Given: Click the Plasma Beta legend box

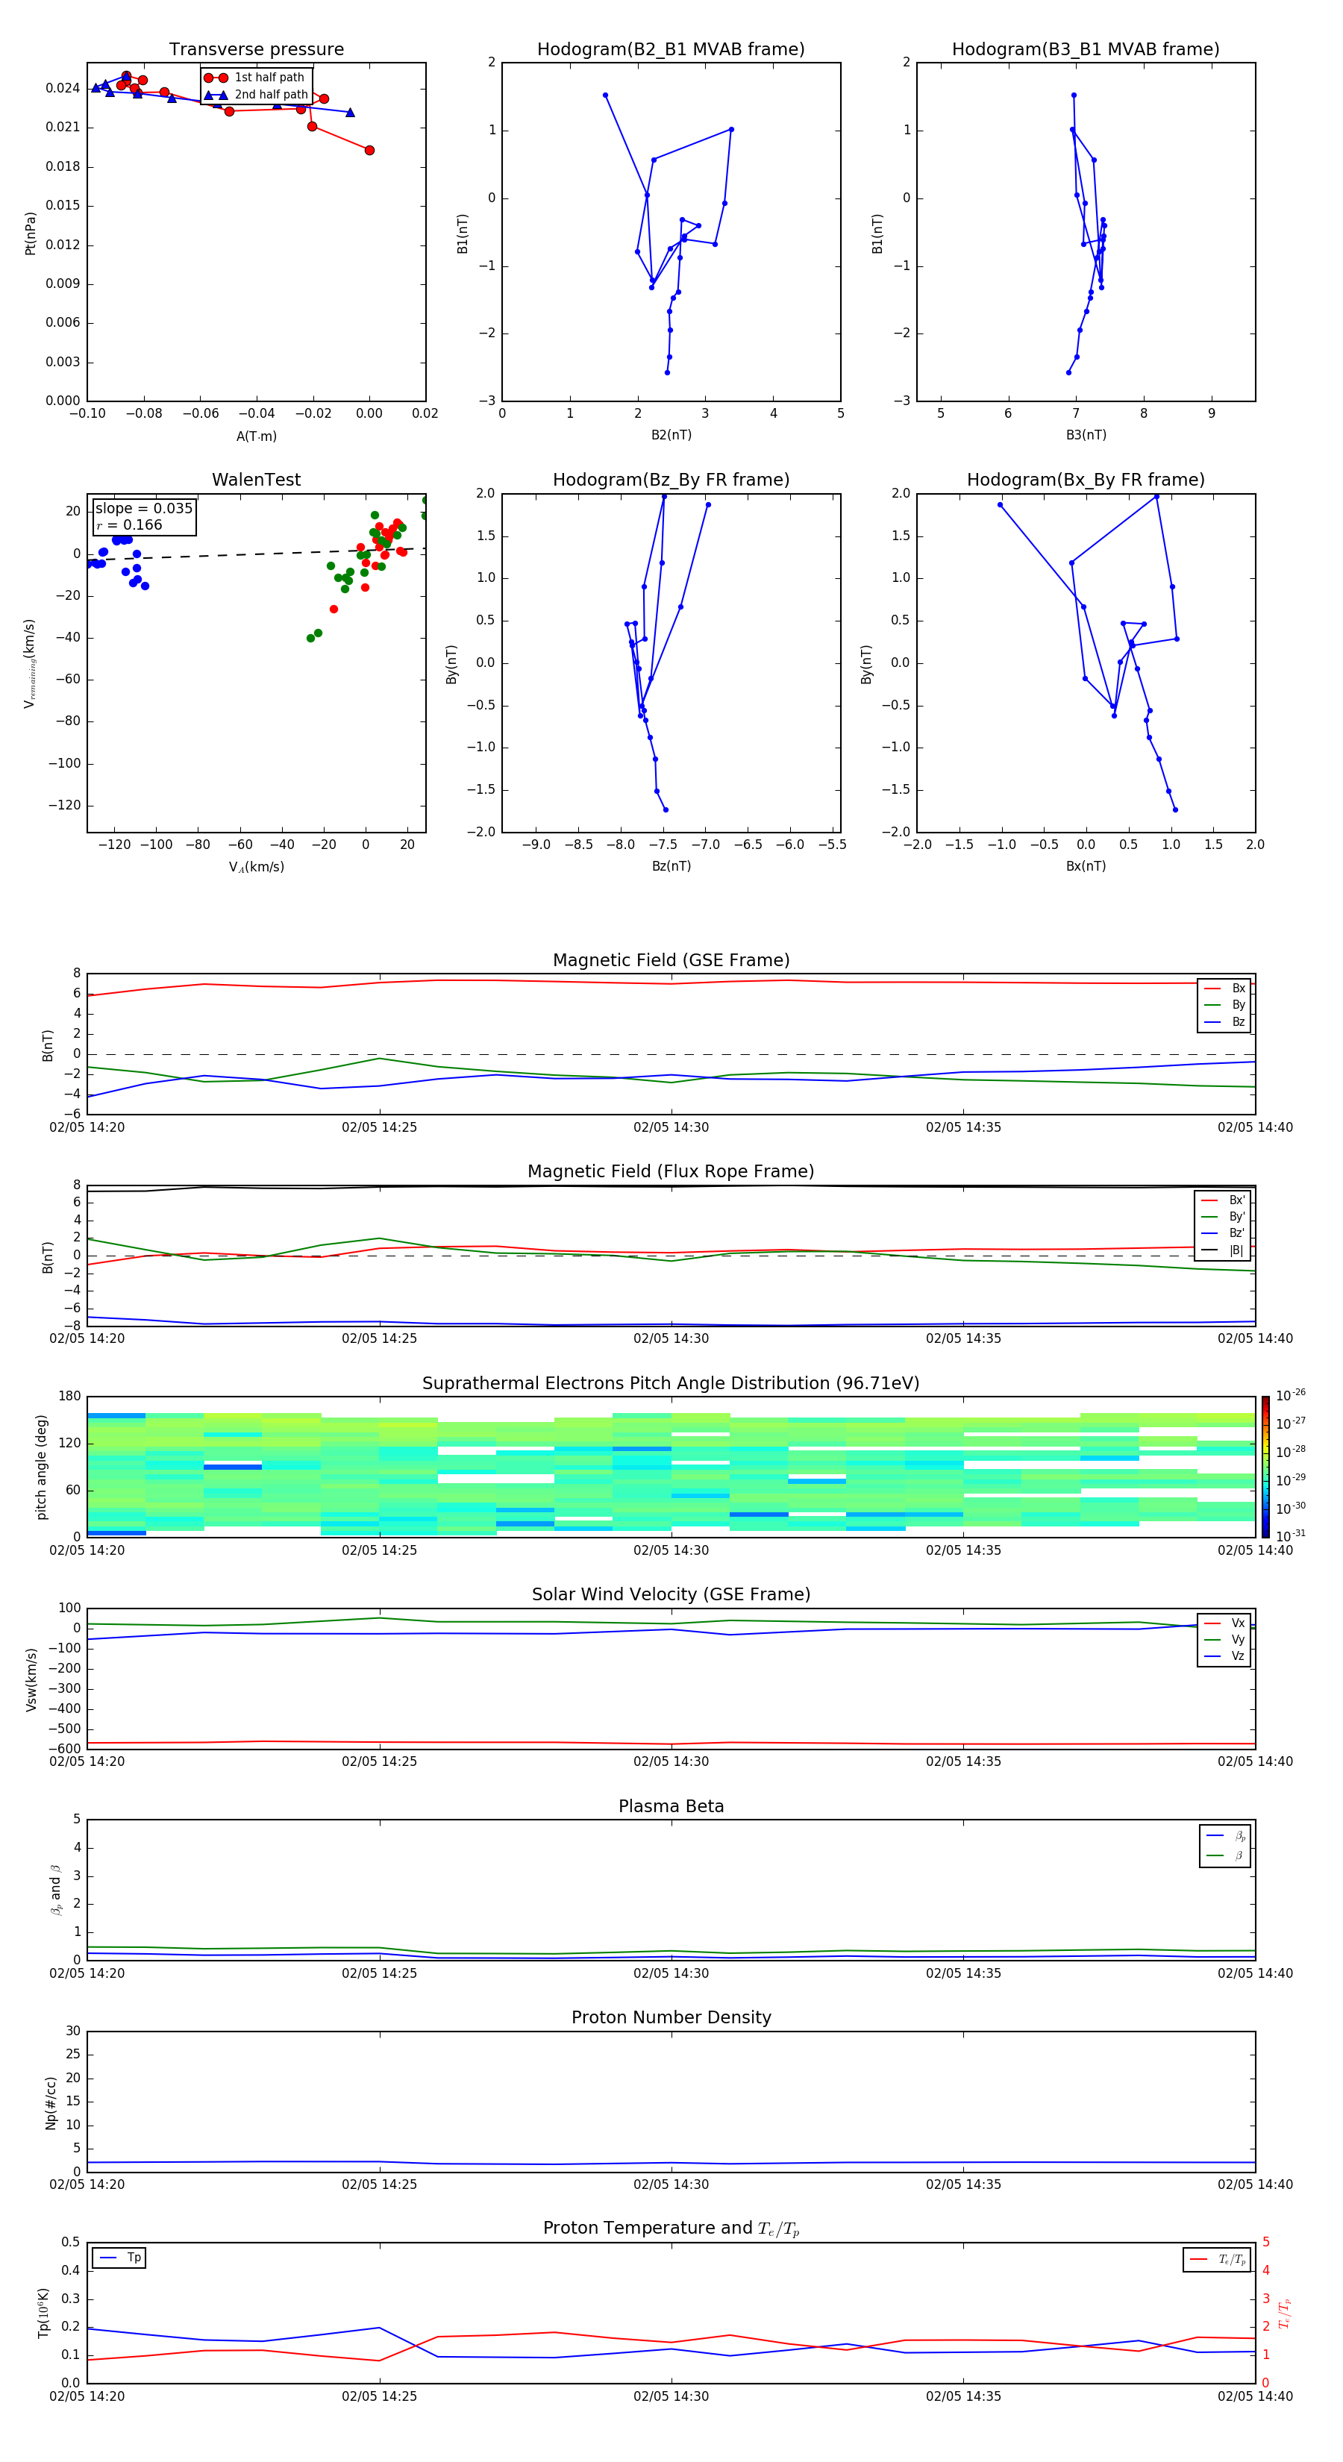Looking at the screenshot, I should click(1225, 1846).
